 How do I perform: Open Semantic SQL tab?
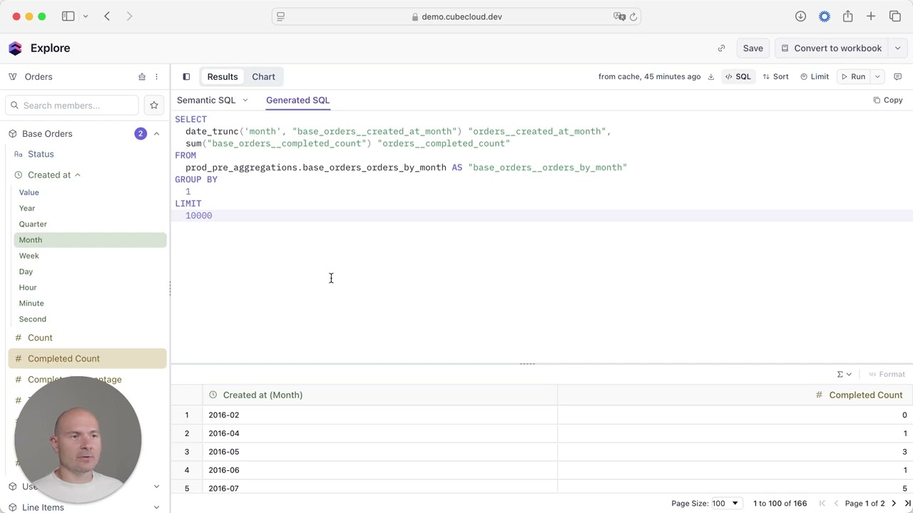coord(206,100)
